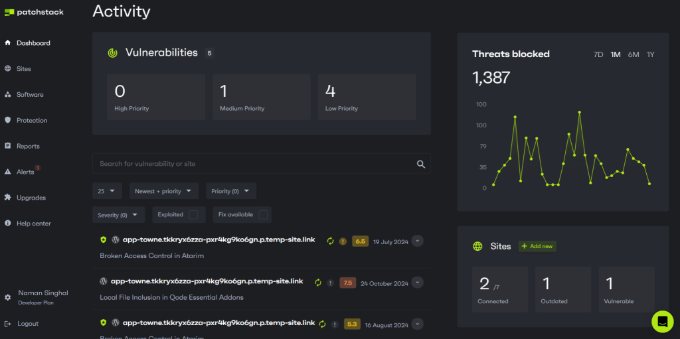Open the Protection menu in sidebar
Image resolution: width=680 pixels, height=339 pixels.
(x=31, y=120)
